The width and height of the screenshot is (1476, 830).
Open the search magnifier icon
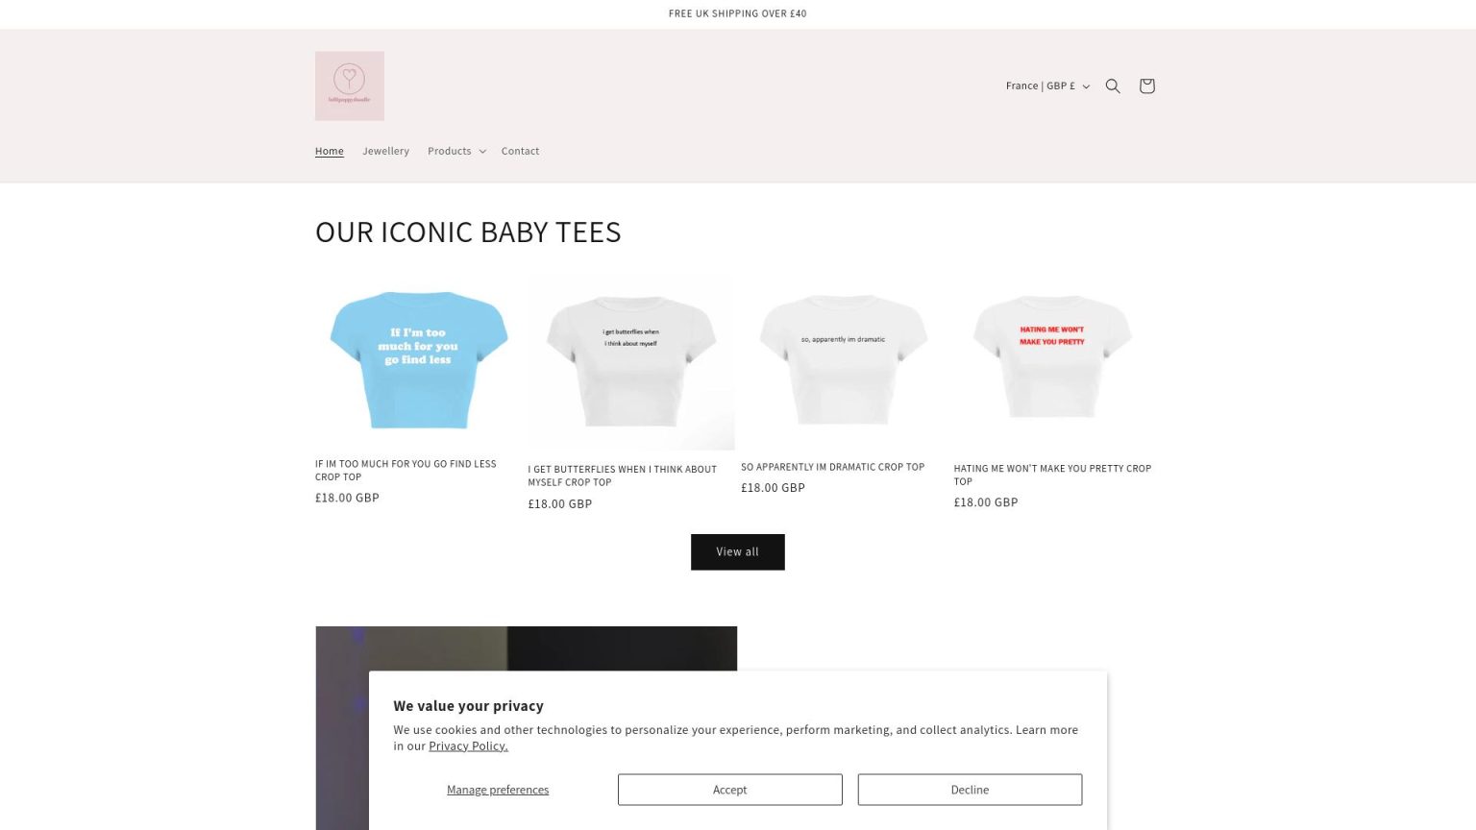point(1113,86)
